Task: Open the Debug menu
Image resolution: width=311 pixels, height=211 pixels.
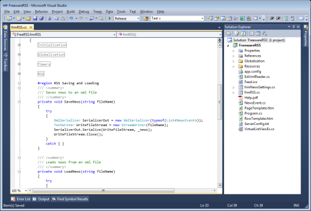Action: [84, 11]
